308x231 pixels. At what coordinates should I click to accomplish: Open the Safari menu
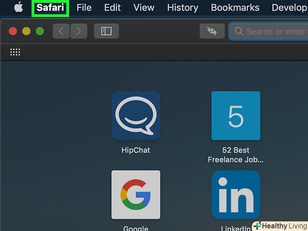tap(50, 8)
